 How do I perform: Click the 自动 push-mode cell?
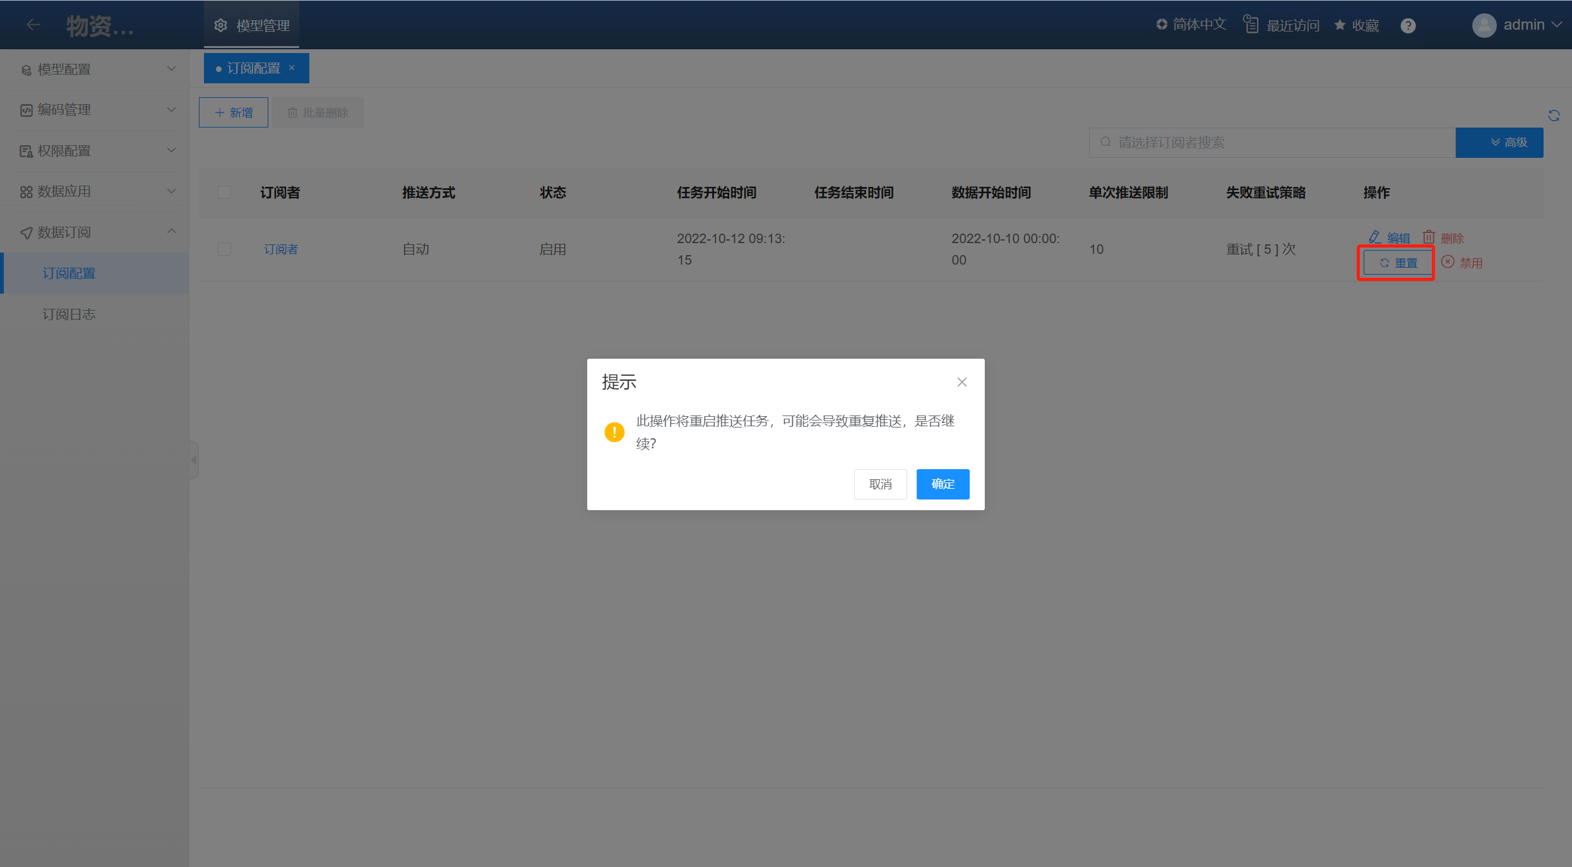pos(416,249)
